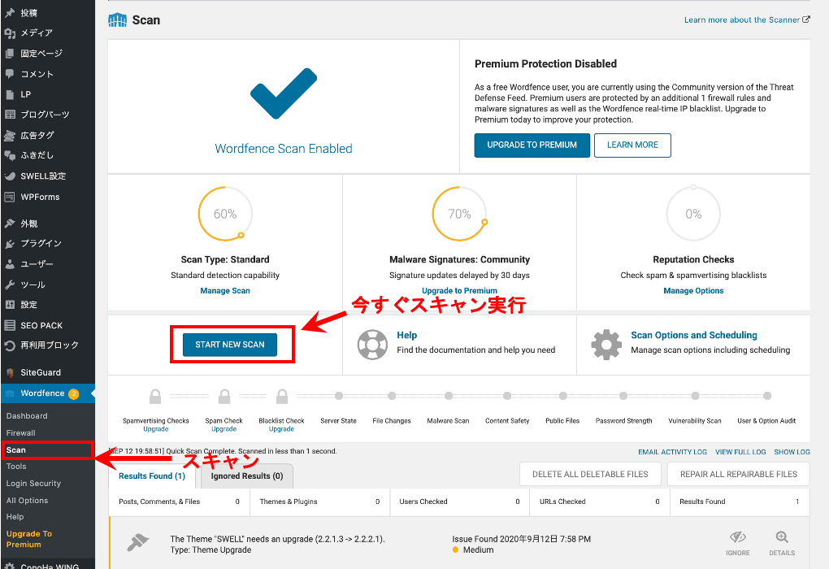Screen dimensions: 829x569
Task: Click VIEW FULL LOG link
Action: (x=740, y=452)
